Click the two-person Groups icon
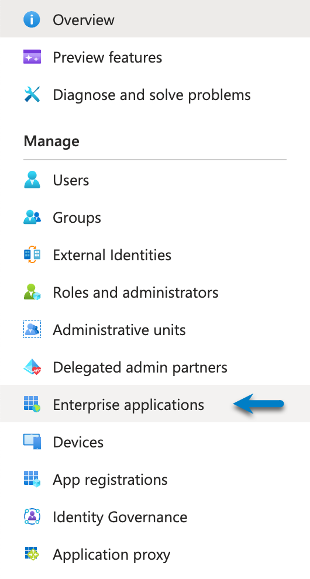The image size is (310, 579). [32, 218]
